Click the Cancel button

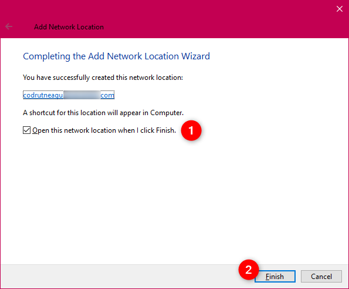(321, 276)
